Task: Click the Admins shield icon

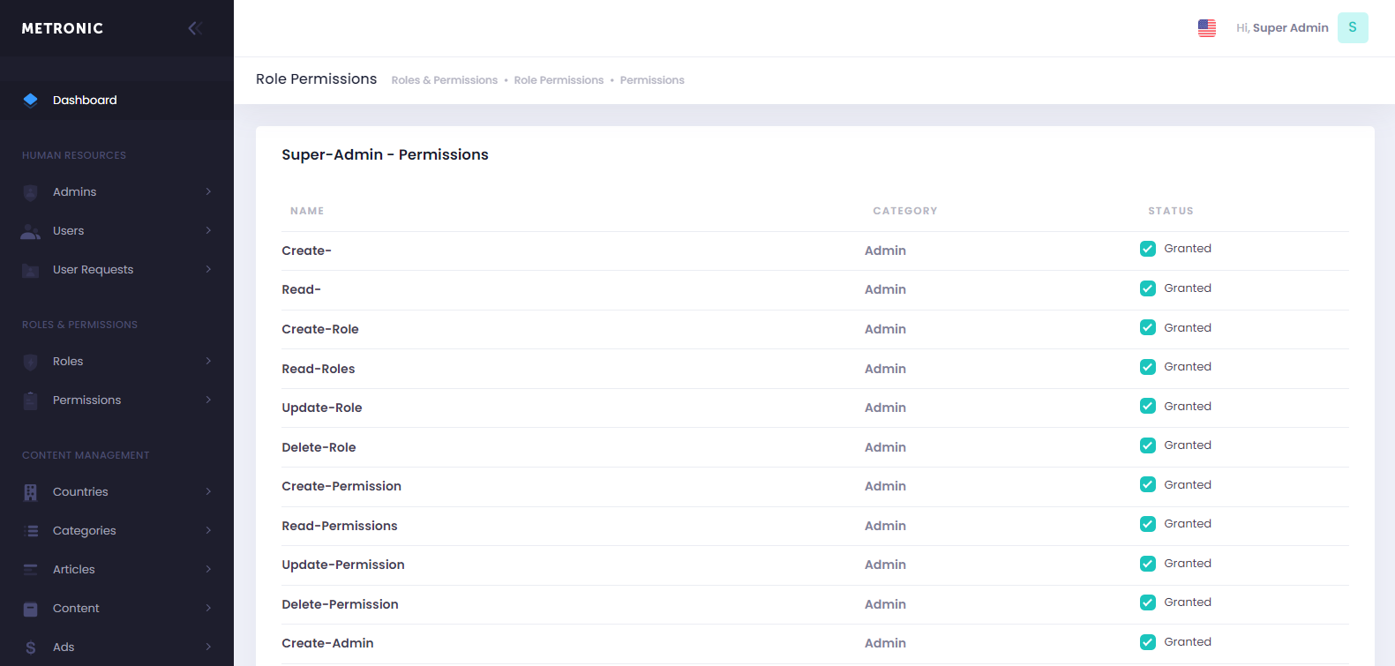Action: (31, 192)
